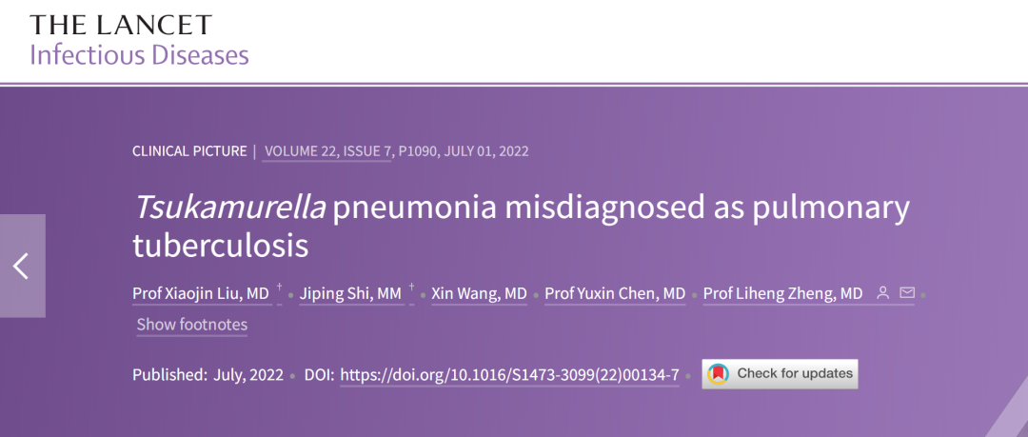The width and height of the screenshot is (1028, 437).
Task: Click the previous article left arrow
Action: click(21, 267)
